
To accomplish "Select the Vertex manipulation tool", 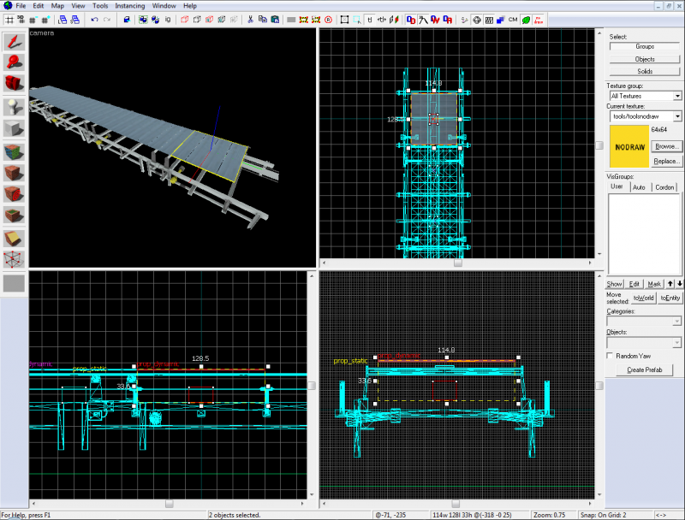I will click(14, 259).
